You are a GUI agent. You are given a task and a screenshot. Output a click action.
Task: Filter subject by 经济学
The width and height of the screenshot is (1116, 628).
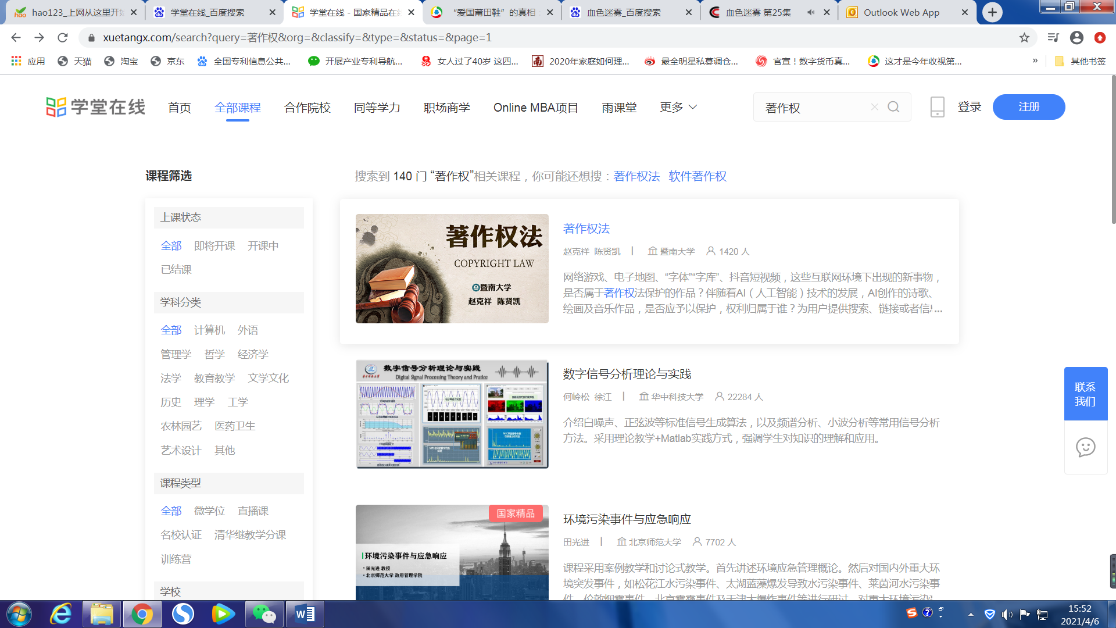(x=253, y=355)
